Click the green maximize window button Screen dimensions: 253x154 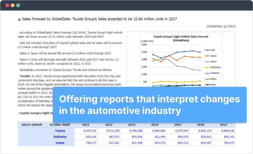tap(18, 5)
